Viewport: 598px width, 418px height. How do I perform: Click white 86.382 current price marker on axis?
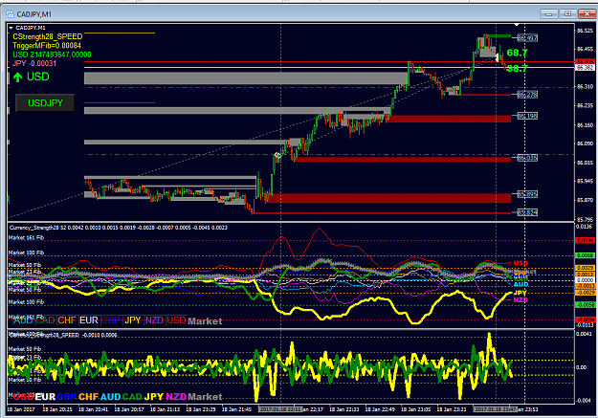tap(585, 68)
